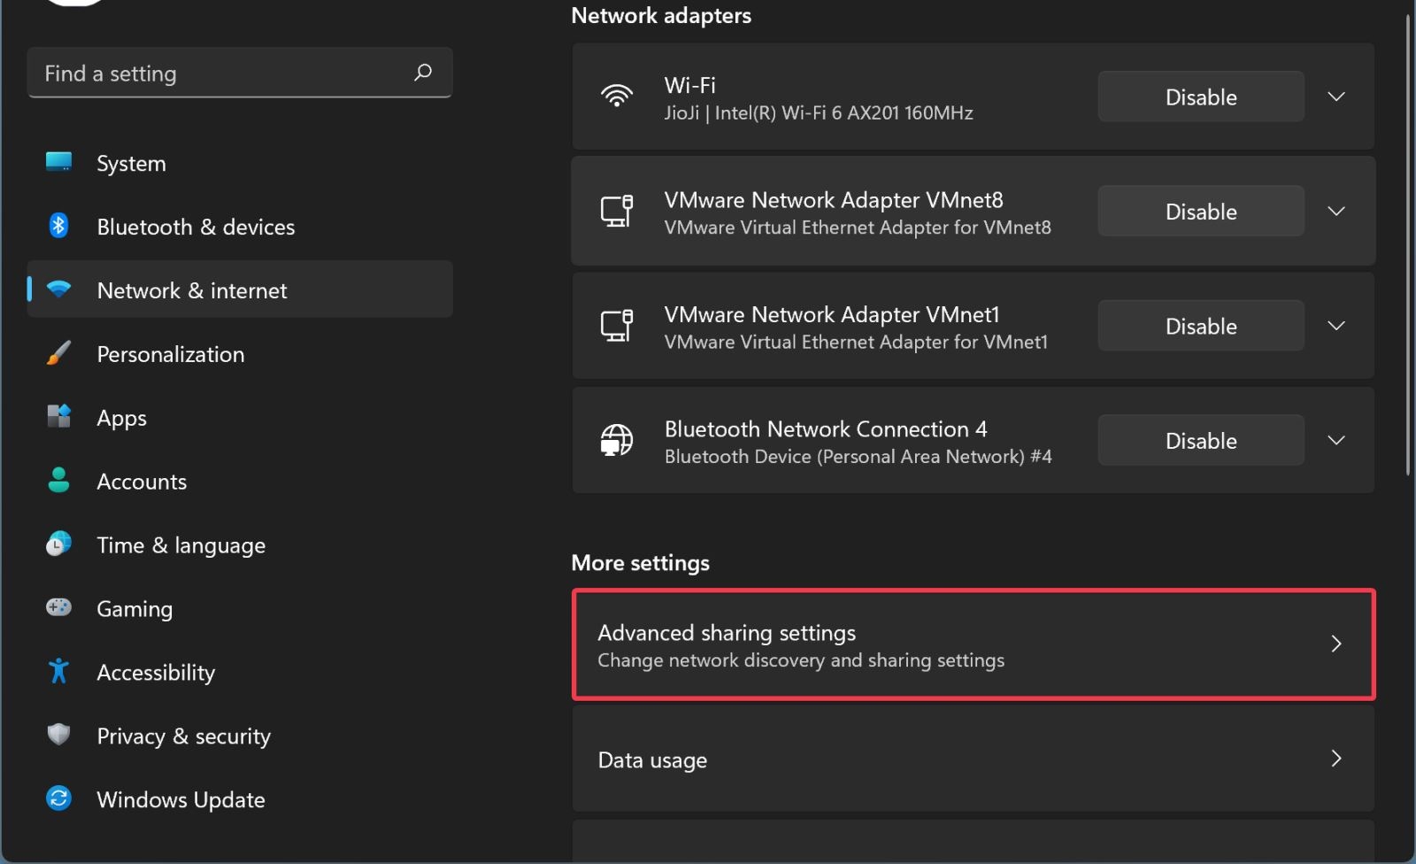
Task: Navigate to Accounts
Action: [x=240, y=482]
